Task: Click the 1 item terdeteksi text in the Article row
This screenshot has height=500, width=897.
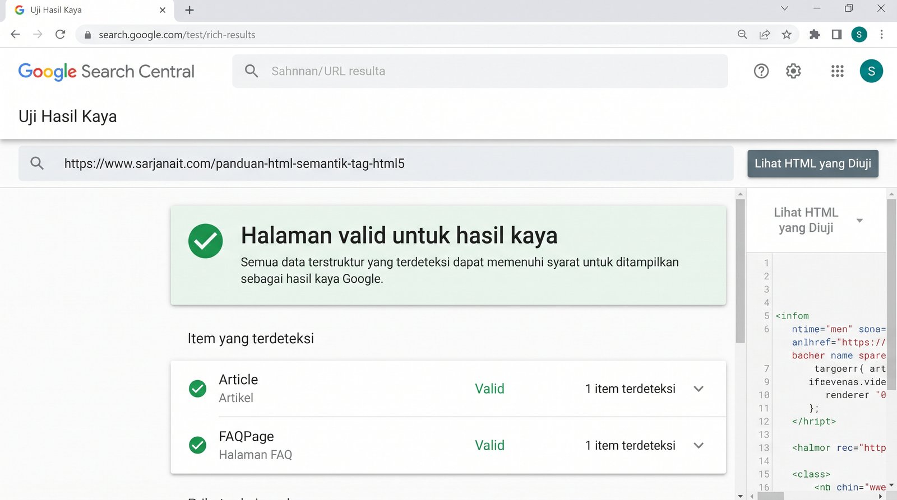Action: 630,389
